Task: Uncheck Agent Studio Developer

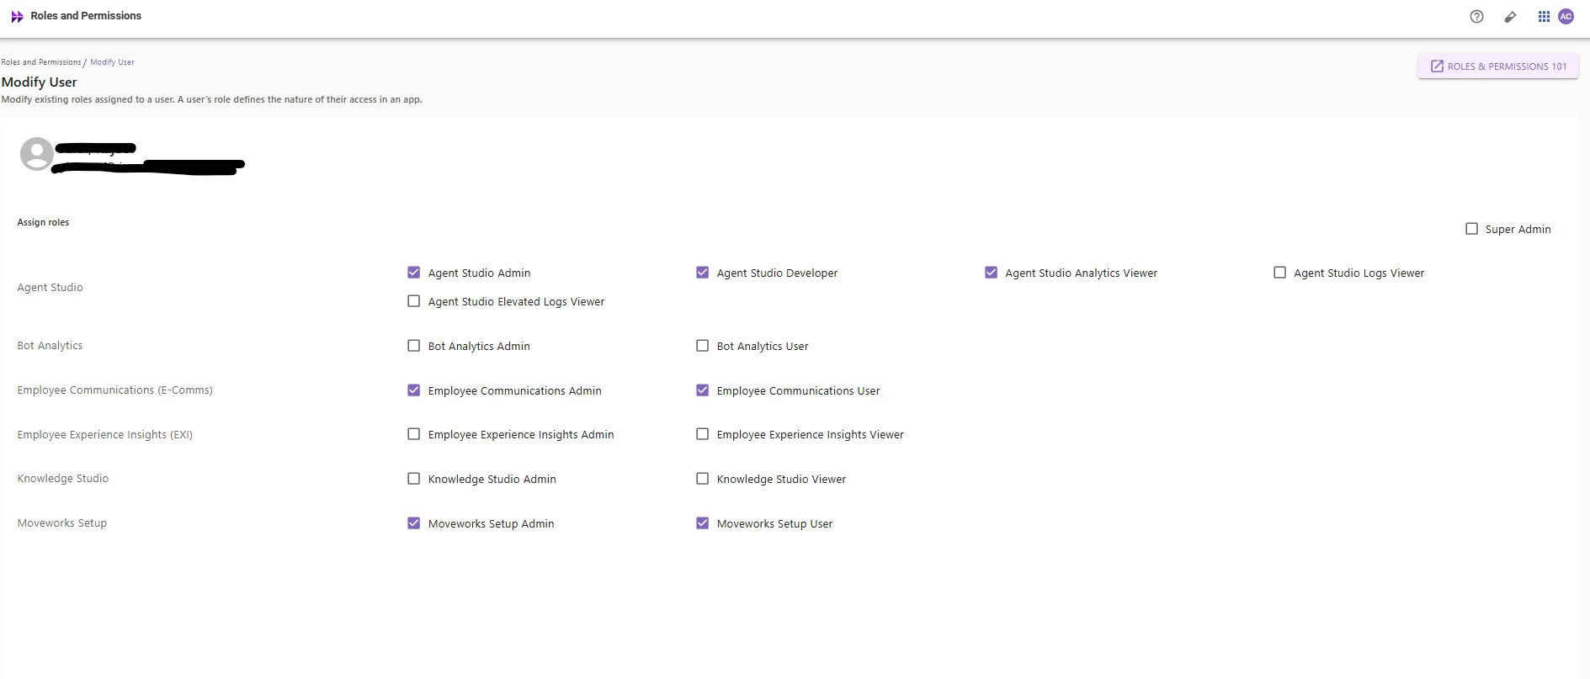Action: [x=702, y=273]
